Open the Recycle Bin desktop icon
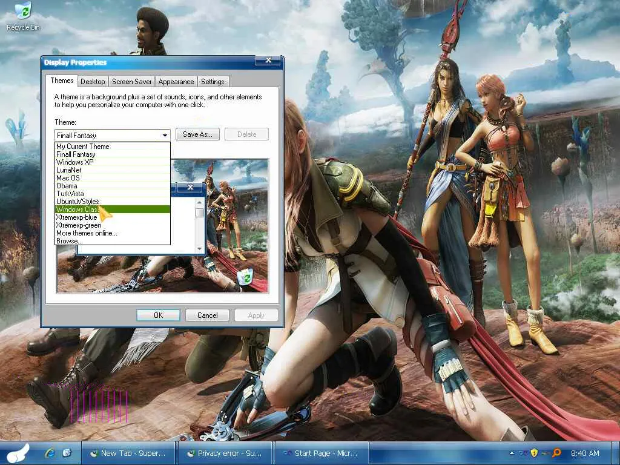Viewport: 620px width, 465px height. click(23, 16)
